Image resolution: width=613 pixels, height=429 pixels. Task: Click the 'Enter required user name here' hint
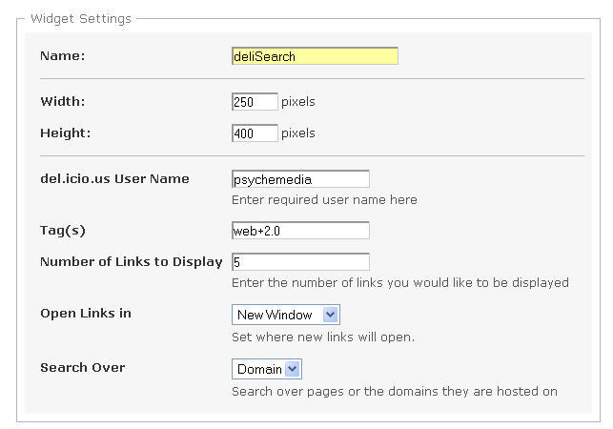324,200
